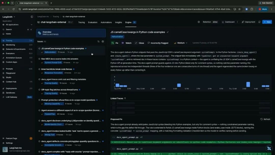Click the Fix button
275x155 pixels.
(115, 43)
